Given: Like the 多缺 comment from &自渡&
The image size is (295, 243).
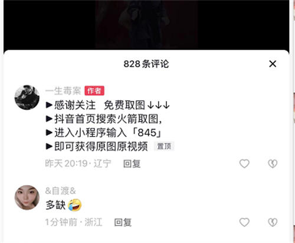Looking at the screenshot, I should point(244,222).
